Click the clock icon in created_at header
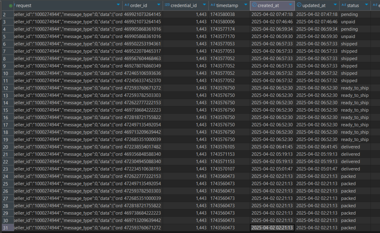The width and height of the screenshot is (380, 233). coord(254,5)
